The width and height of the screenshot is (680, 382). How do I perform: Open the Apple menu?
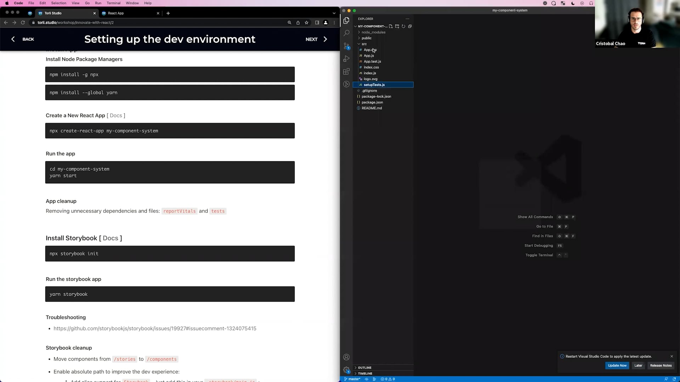click(7, 3)
